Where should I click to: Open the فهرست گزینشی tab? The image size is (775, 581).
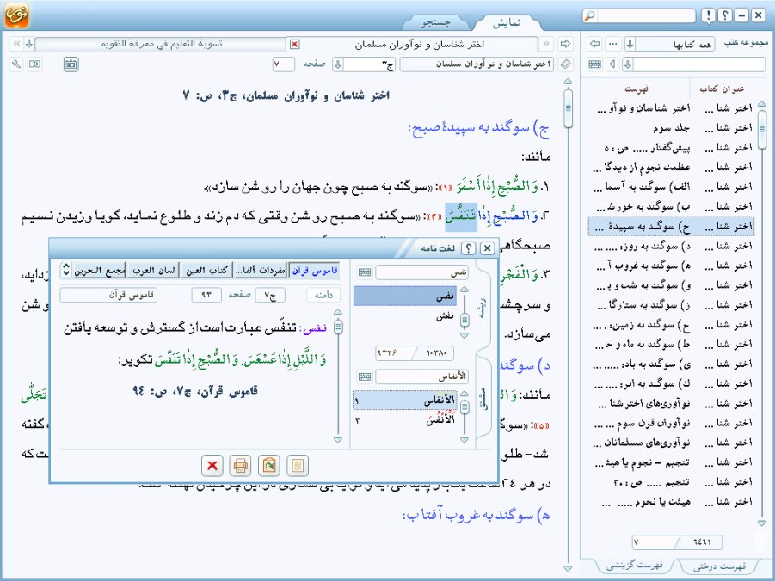point(635,566)
